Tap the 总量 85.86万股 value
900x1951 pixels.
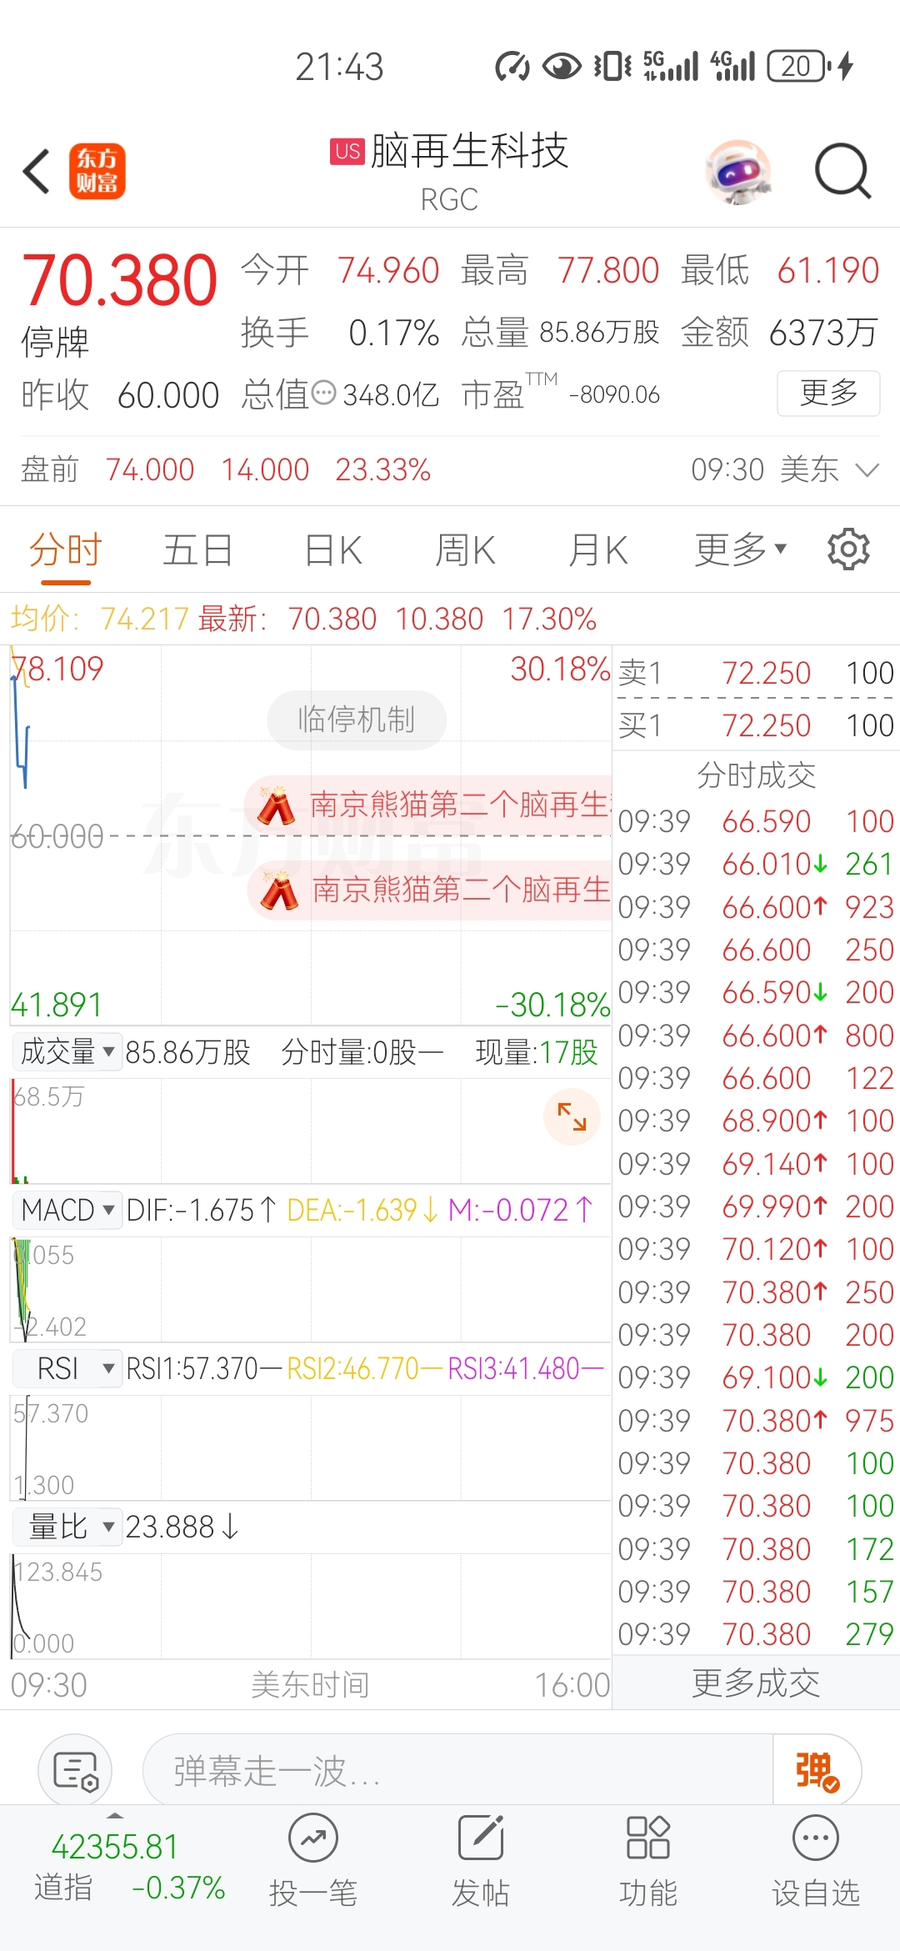(599, 333)
